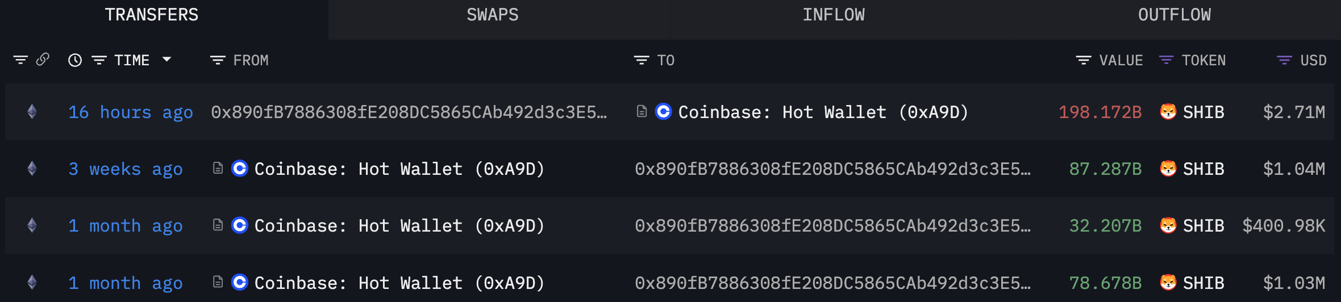Click the contract document icon in the 3 weeks row

[218, 169]
